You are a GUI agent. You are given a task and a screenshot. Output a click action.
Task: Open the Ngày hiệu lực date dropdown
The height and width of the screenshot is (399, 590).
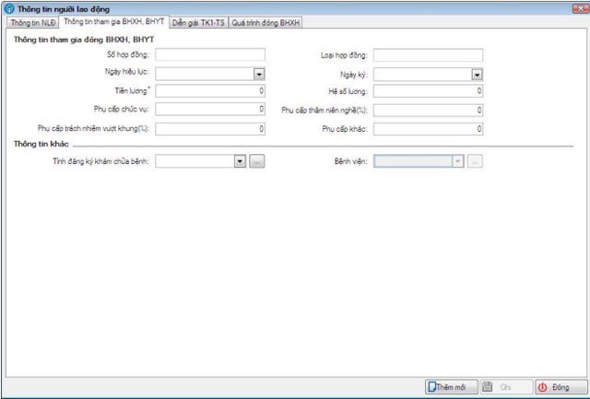[259, 74]
